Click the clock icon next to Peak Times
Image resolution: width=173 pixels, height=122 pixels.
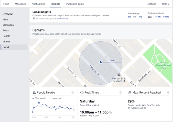coord(82,93)
